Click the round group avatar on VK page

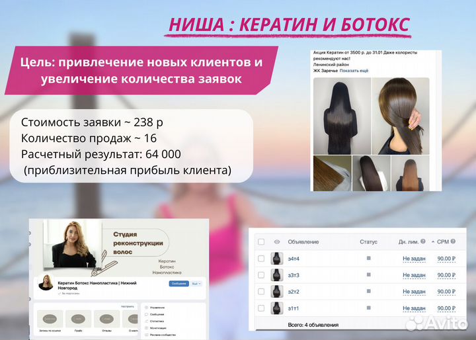tap(46, 282)
